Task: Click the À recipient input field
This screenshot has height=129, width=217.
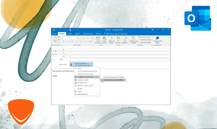Action: 120,49
